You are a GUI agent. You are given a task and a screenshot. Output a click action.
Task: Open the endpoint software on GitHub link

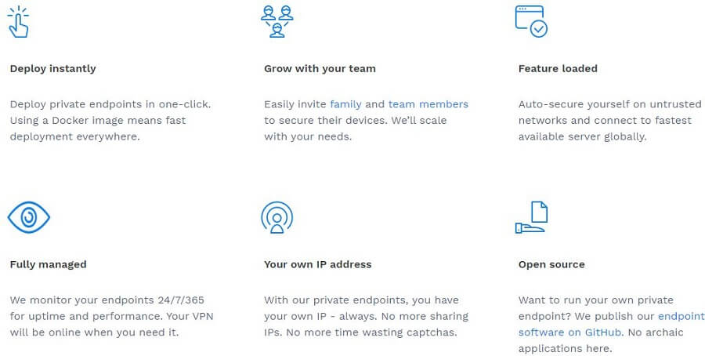click(612, 325)
